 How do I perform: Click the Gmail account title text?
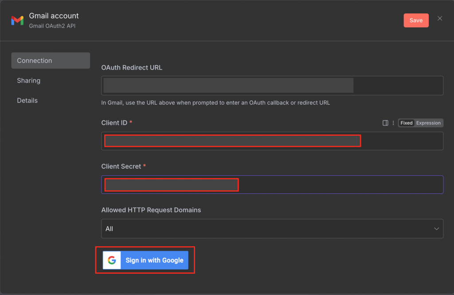(54, 16)
